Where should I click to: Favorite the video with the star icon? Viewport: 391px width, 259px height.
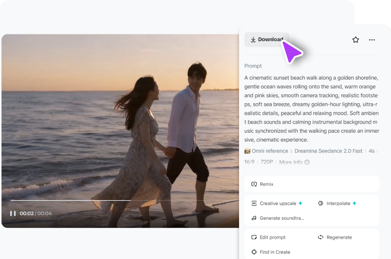click(x=356, y=40)
